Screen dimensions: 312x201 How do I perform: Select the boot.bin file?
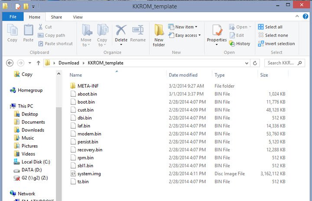[x=86, y=102]
